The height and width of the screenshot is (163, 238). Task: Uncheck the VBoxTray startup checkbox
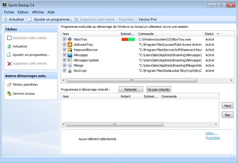[65, 39]
